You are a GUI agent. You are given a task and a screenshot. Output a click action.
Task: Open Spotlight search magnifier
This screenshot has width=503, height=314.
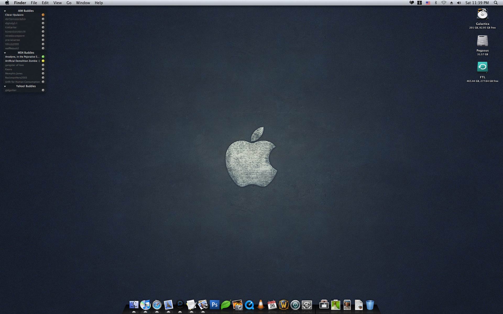coord(496,3)
